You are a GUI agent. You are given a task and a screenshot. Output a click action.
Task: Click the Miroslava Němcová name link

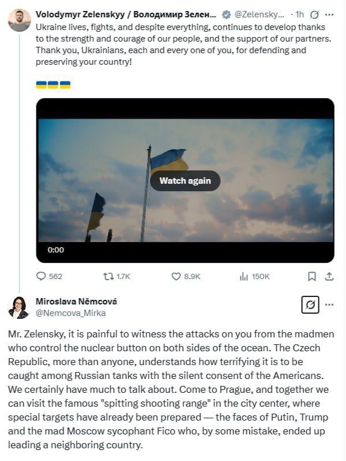(76, 302)
